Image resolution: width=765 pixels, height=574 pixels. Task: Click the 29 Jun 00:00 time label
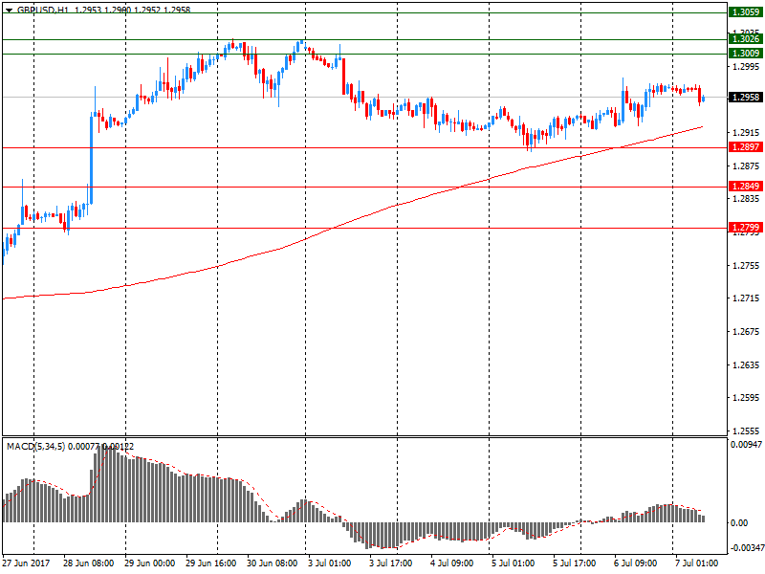pos(149,563)
